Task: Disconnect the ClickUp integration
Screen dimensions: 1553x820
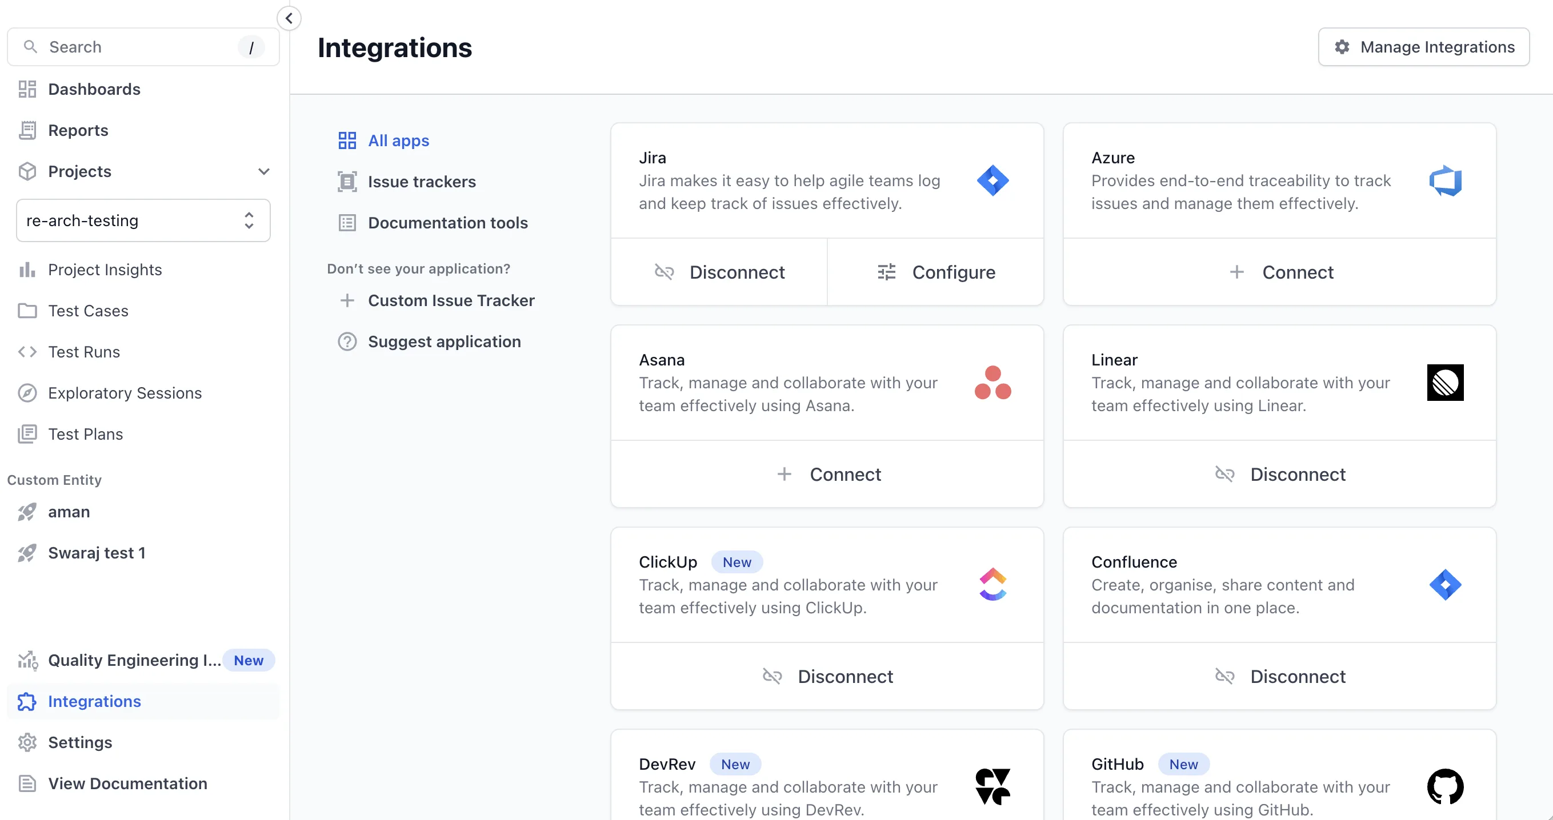Action: pos(827,676)
